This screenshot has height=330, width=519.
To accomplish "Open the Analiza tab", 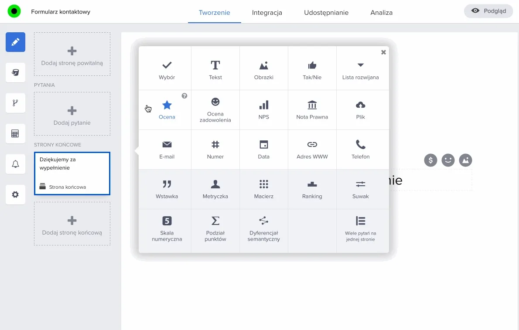I will 381,13.
